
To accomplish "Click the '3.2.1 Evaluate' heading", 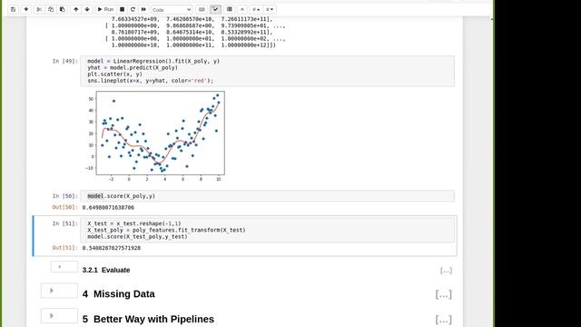I will click(106, 271).
